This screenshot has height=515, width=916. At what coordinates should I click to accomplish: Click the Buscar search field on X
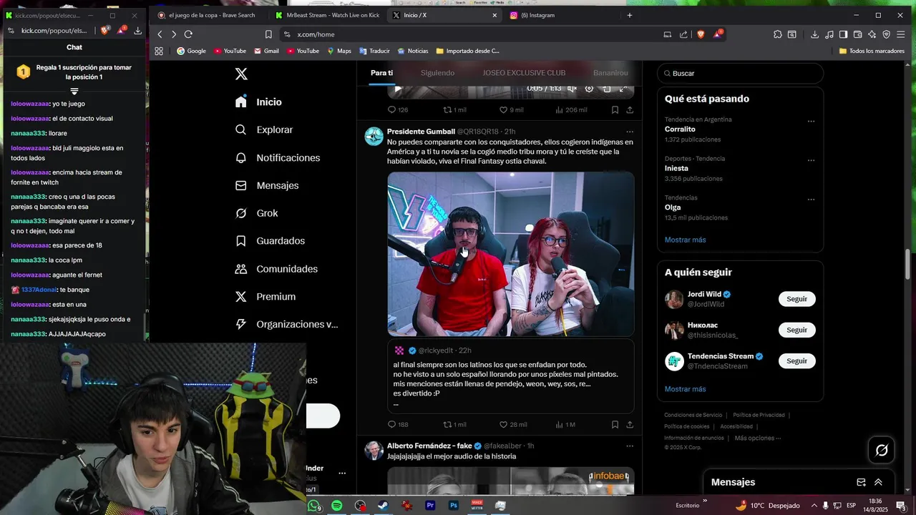741,74
